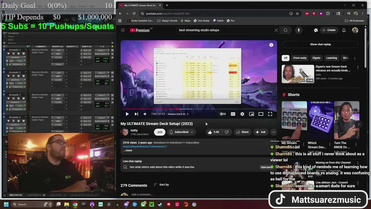Select the 'From nutty' filter chip
Viewport: 371px width, 209px height.
click(x=300, y=58)
